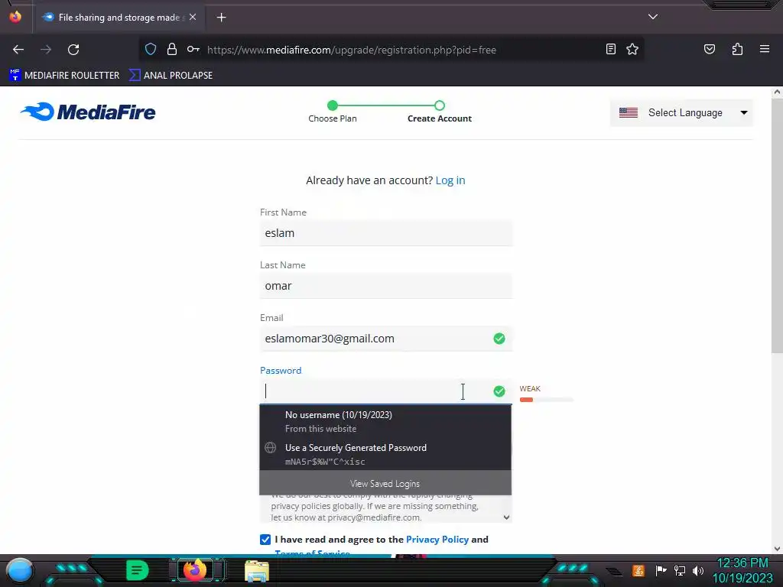Click into the Email field

tap(386, 339)
